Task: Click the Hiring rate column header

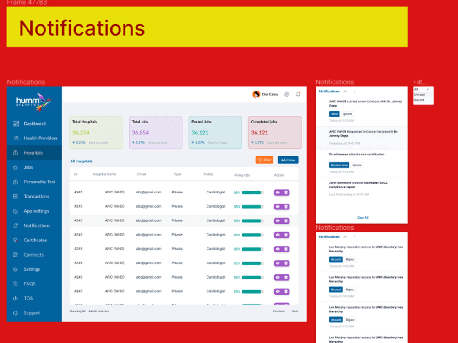Action: (242, 175)
